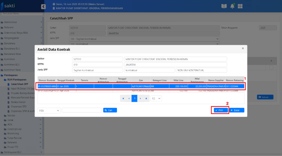Open the notifications bell
Image resolution: width=282 pixels, height=156 pixels.
coord(232,6)
